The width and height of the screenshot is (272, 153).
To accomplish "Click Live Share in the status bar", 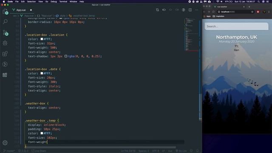I will pyautogui.click(x=39, y=151).
